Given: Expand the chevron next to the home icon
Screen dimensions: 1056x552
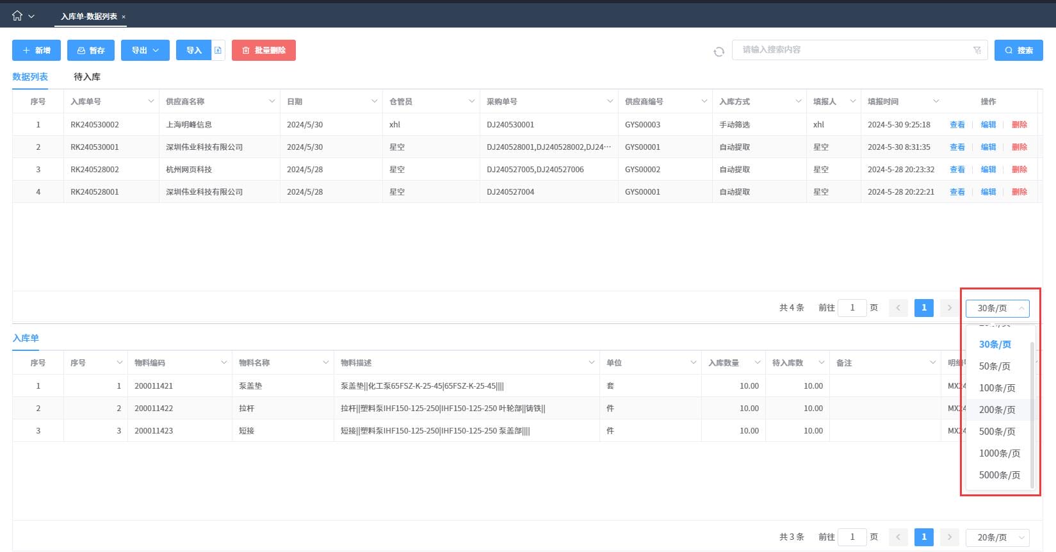Looking at the screenshot, I should 31,17.
